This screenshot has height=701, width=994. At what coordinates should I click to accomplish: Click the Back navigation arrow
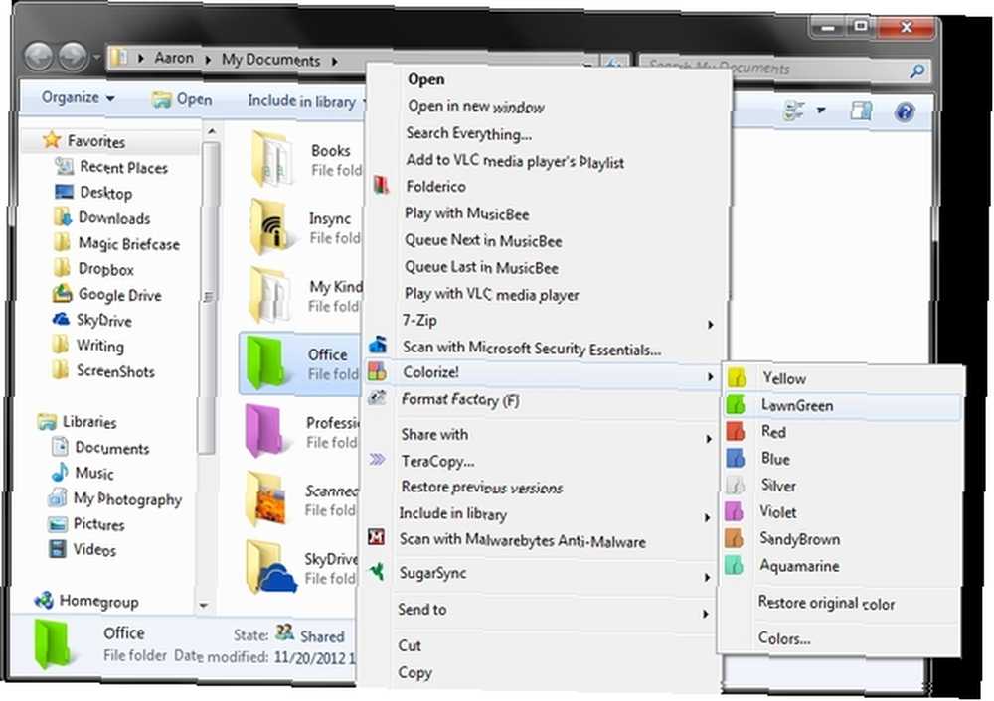pyautogui.click(x=39, y=56)
